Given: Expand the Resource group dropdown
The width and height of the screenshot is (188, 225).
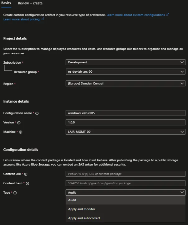Looking at the screenshot, I should click(125, 72).
